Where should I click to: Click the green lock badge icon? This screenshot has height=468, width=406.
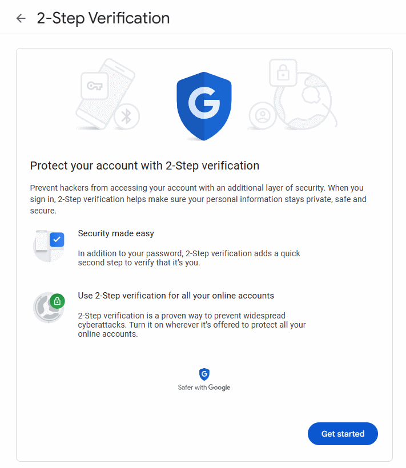[57, 301]
